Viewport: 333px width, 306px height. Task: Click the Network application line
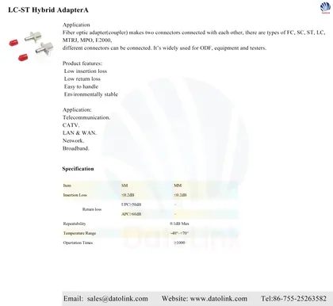[73, 140]
